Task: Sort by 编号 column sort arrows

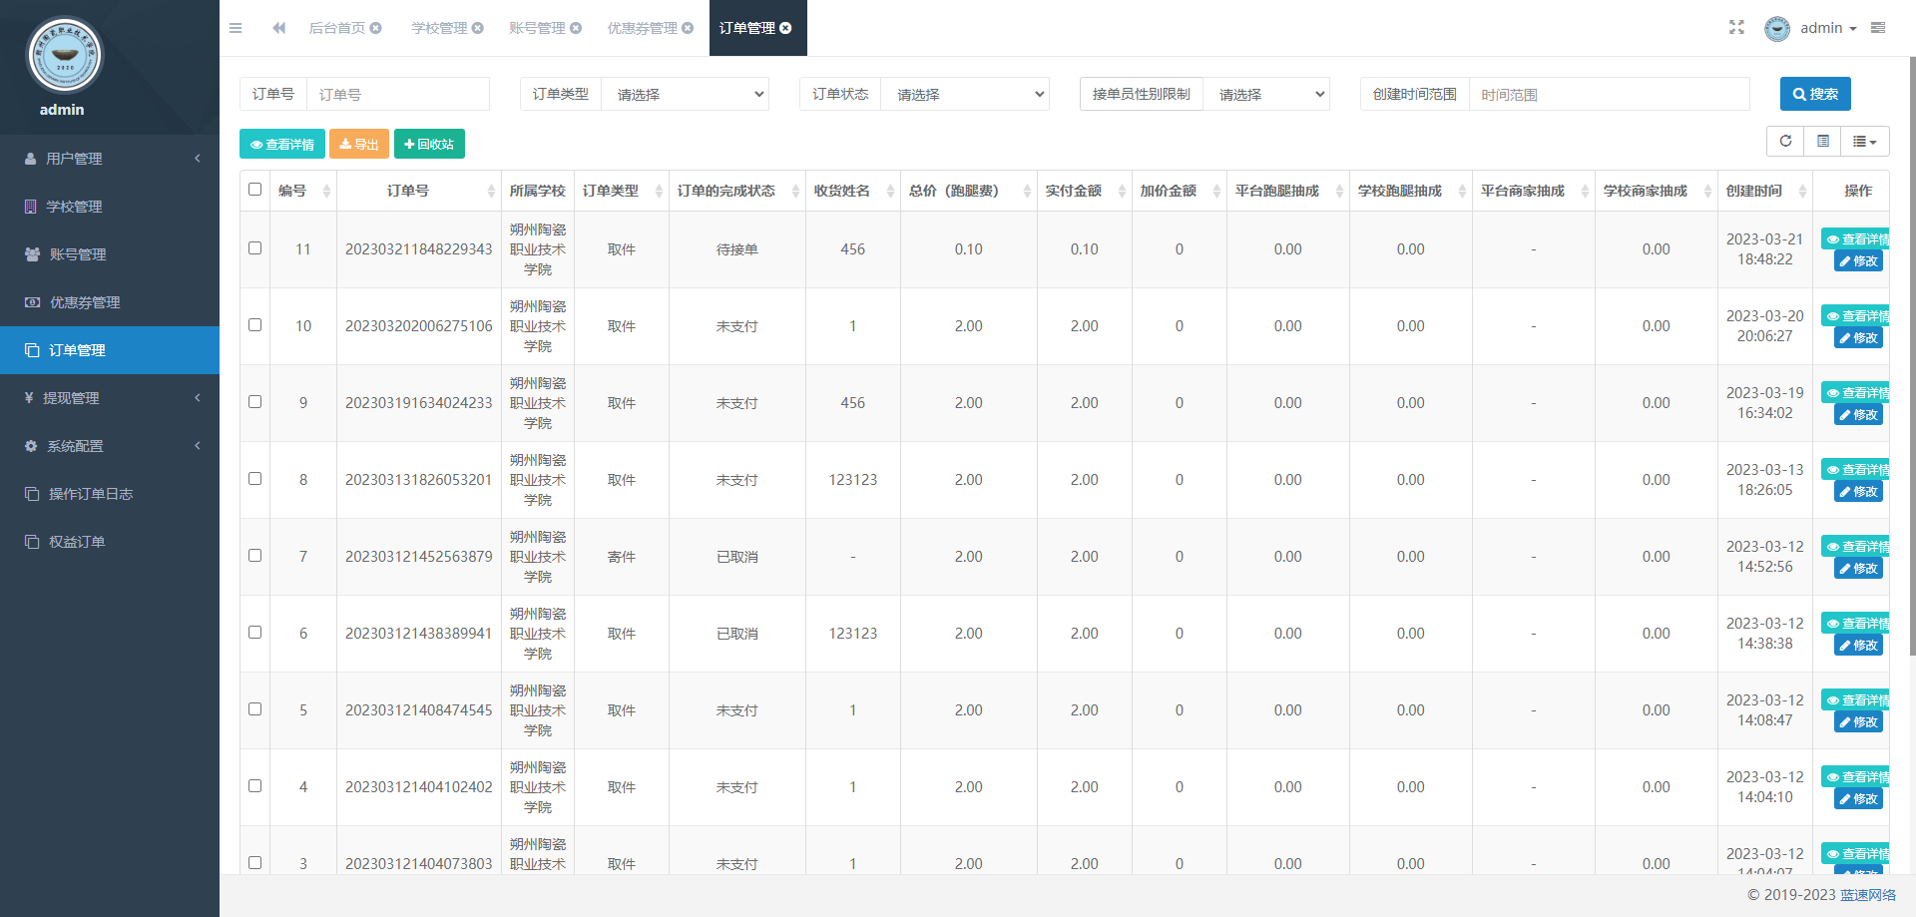Action: click(326, 191)
